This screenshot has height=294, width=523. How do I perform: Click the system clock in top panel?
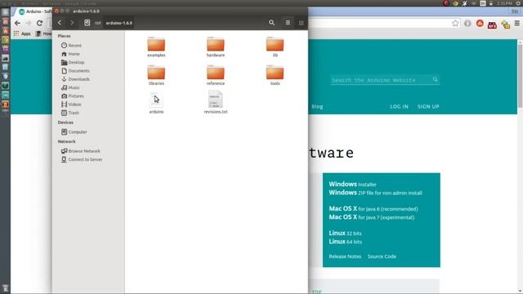tap(504, 3)
